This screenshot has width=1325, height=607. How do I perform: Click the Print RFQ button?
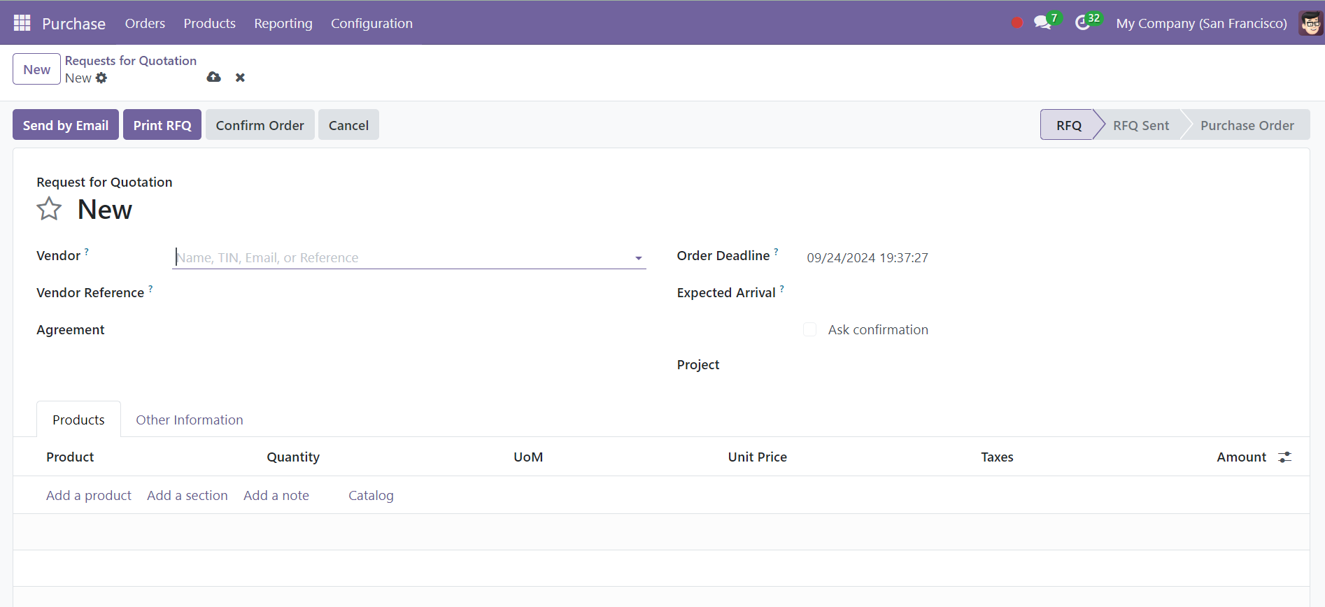[x=162, y=124]
